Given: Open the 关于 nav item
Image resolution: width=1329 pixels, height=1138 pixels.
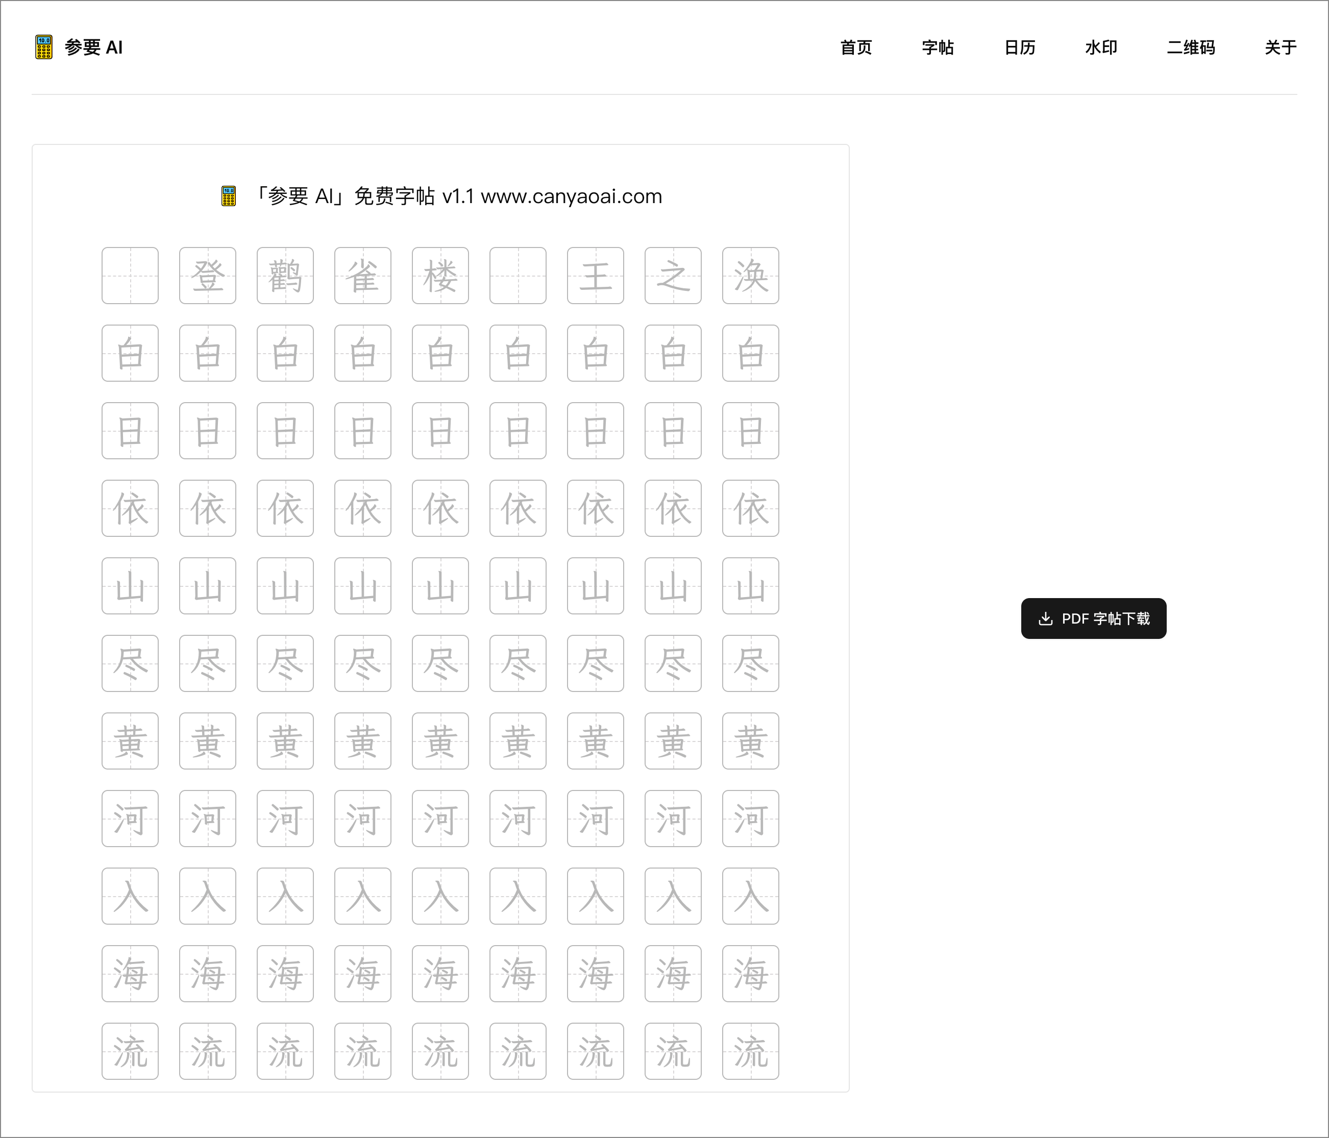Looking at the screenshot, I should [x=1280, y=47].
